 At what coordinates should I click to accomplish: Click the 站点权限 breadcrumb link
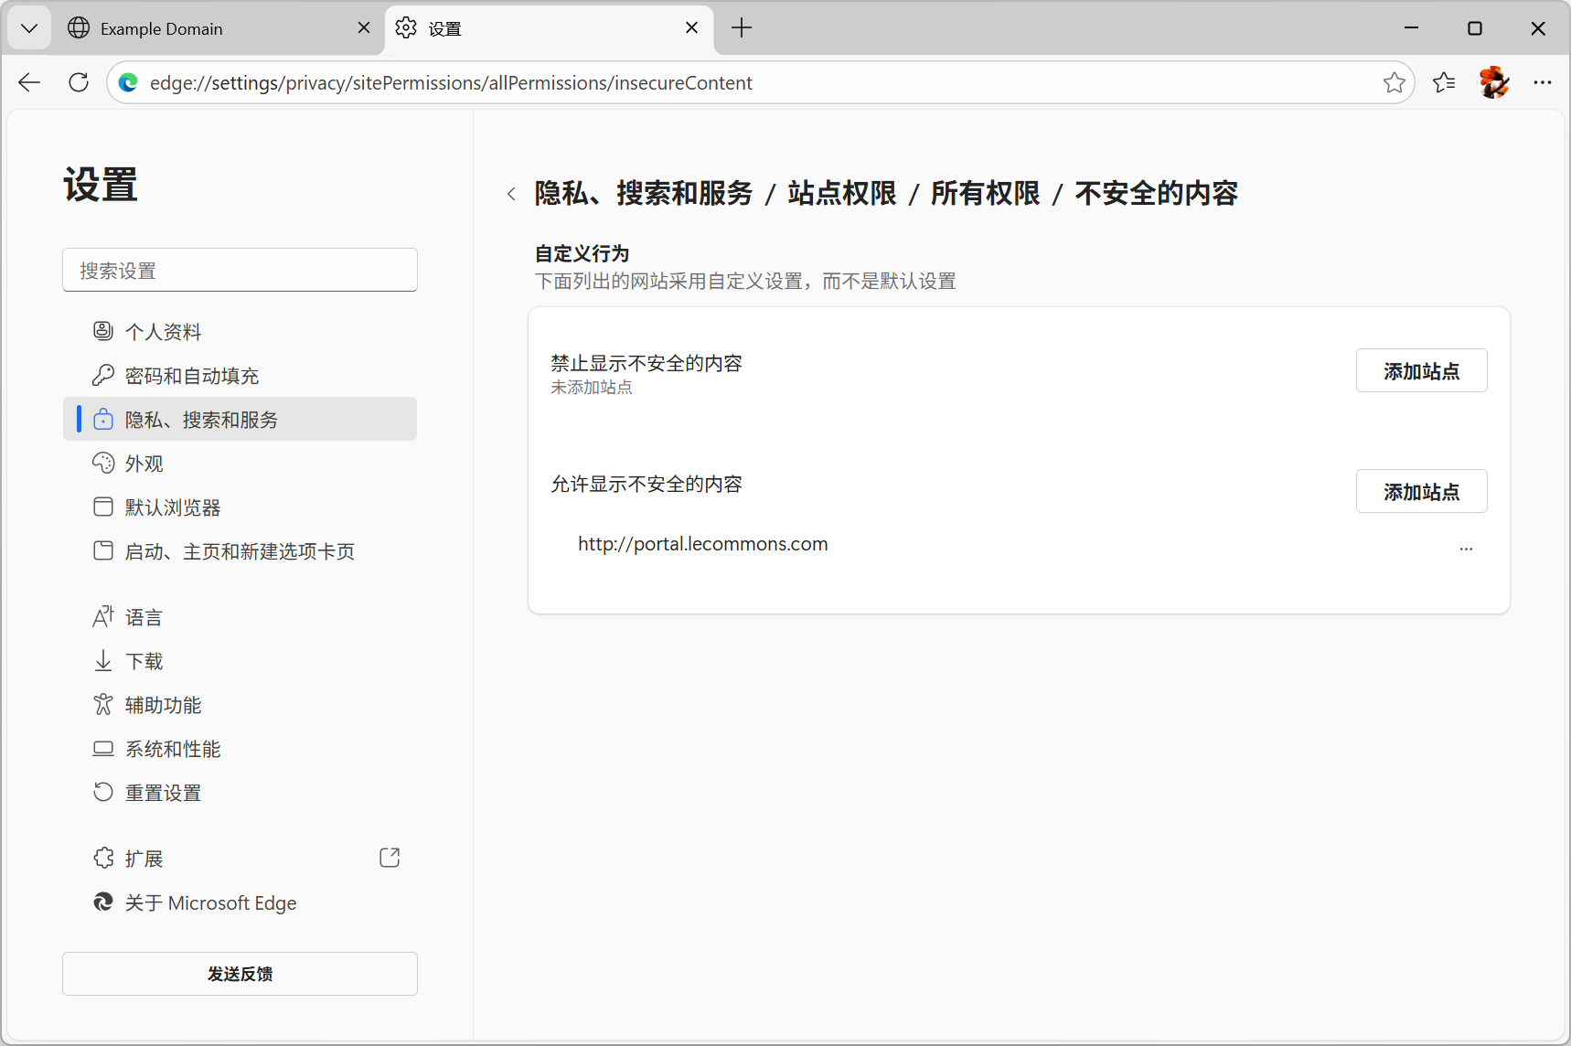pyautogui.click(x=841, y=194)
